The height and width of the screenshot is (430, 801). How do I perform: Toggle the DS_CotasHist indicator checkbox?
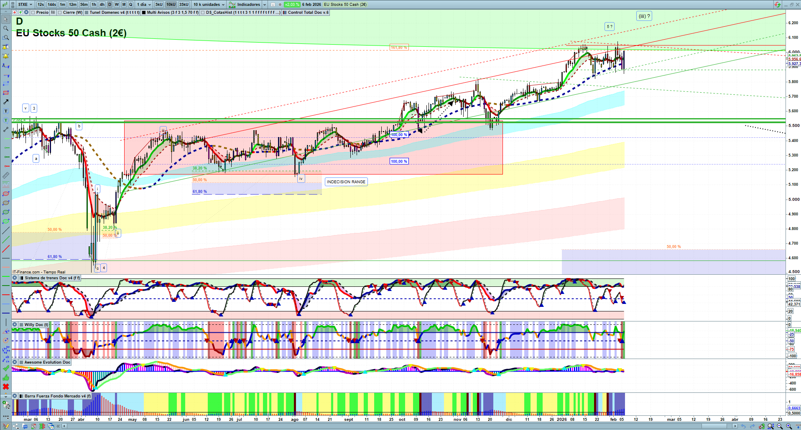click(203, 13)
